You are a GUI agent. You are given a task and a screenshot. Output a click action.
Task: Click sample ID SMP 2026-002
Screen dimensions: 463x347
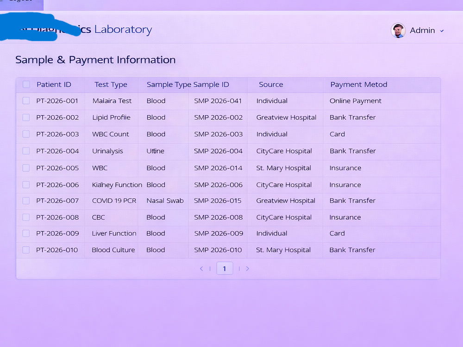218,118
